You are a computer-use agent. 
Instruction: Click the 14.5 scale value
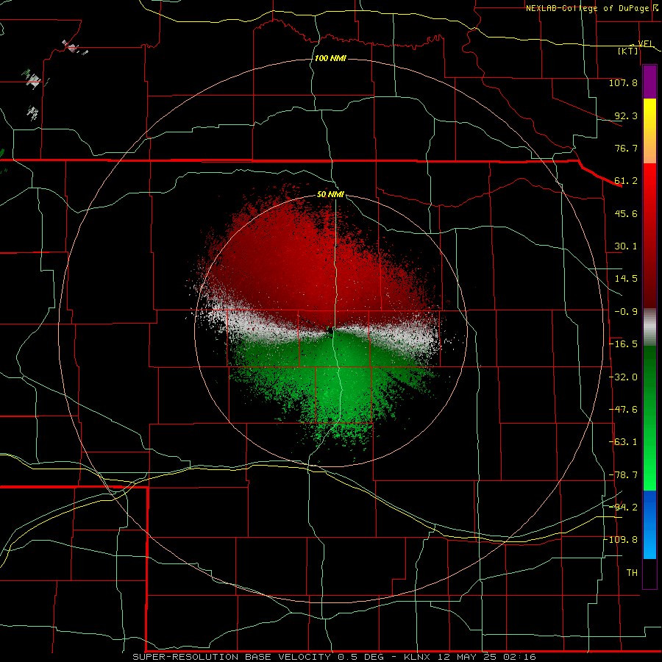(x=626, y=279)
